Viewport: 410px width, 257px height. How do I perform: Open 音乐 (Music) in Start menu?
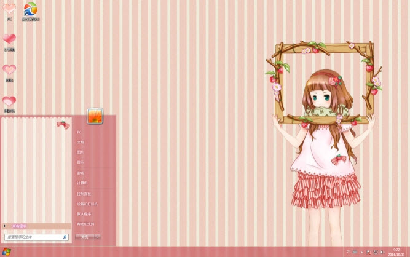[81, 162]
